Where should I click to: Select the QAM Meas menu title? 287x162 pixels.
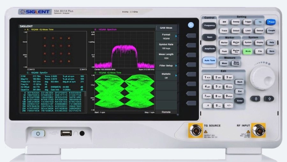pos(166,28)
